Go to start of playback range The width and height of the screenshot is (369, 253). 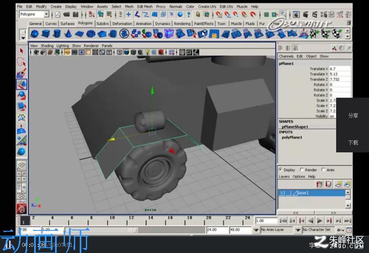pyautogui.click(x=283, y=221)
